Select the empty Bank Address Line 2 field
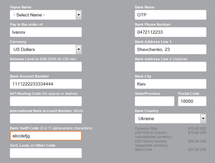Image resolution: width=215 pixels, height=163 pixels. (170, 66)
